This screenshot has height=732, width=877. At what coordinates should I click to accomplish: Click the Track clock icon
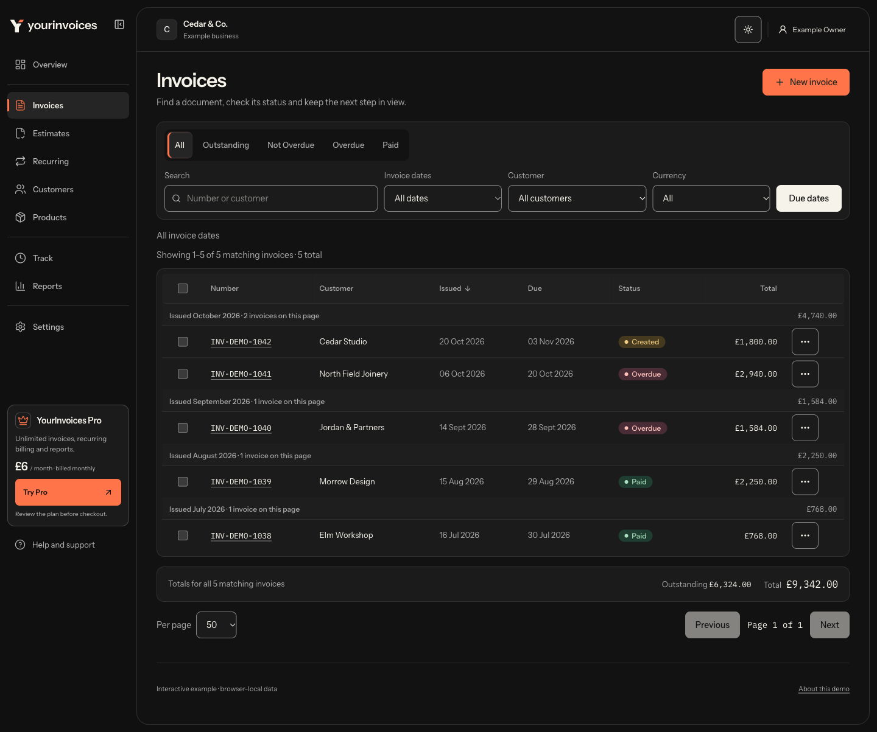20,258
